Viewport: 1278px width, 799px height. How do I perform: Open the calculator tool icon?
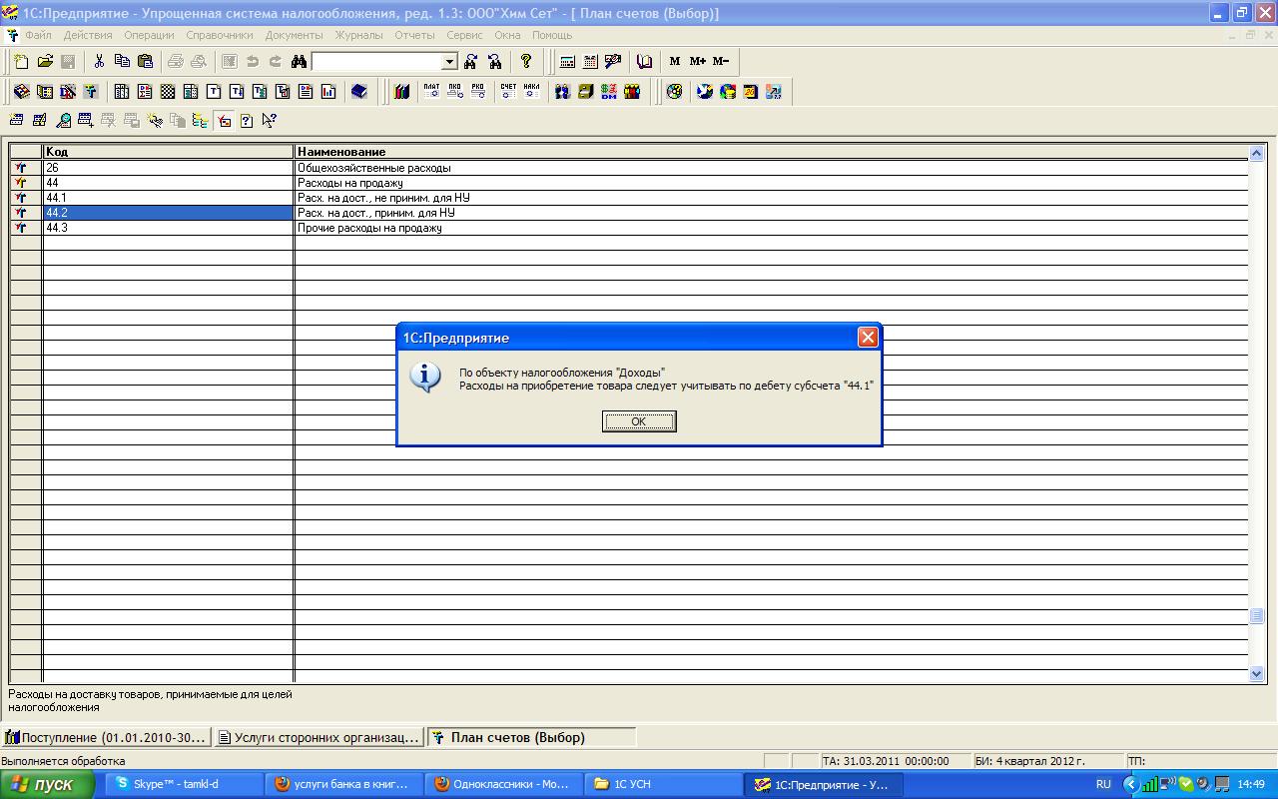(x=567, y=62)
